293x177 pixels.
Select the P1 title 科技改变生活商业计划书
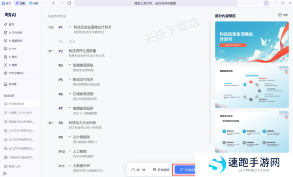92,27
